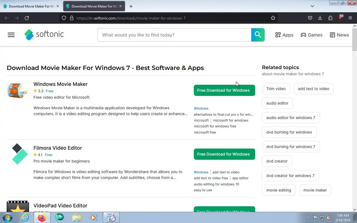This screenshot has width=357, height=223.
Task: Open the Windows Start menu
Action: (7, 217)
